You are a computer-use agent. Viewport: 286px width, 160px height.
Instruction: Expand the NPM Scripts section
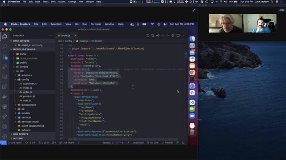(21, 134)
